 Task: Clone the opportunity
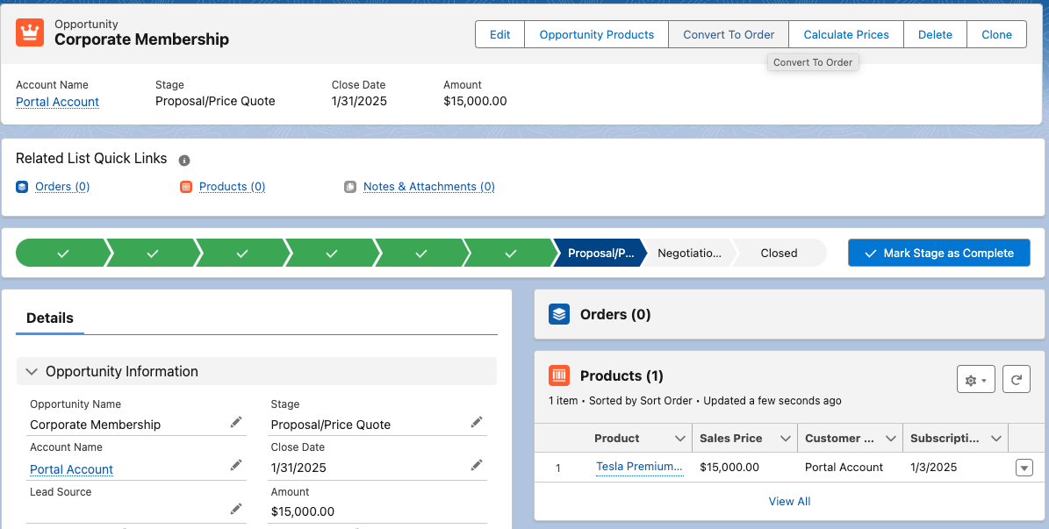point(997,35)
